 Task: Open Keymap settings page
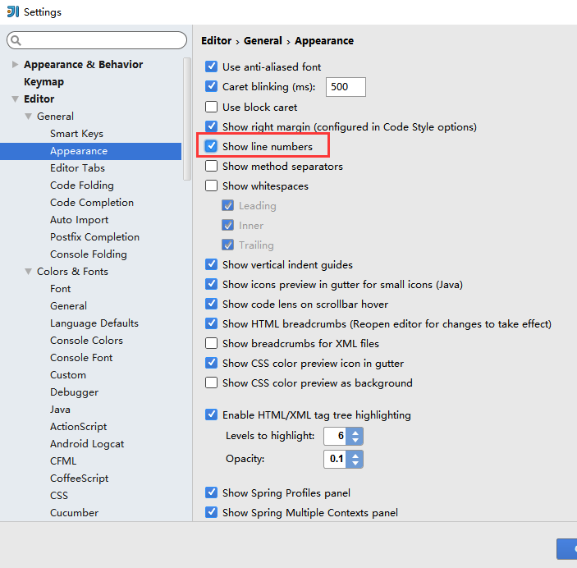pyautogui.click(x=44, y=82)
